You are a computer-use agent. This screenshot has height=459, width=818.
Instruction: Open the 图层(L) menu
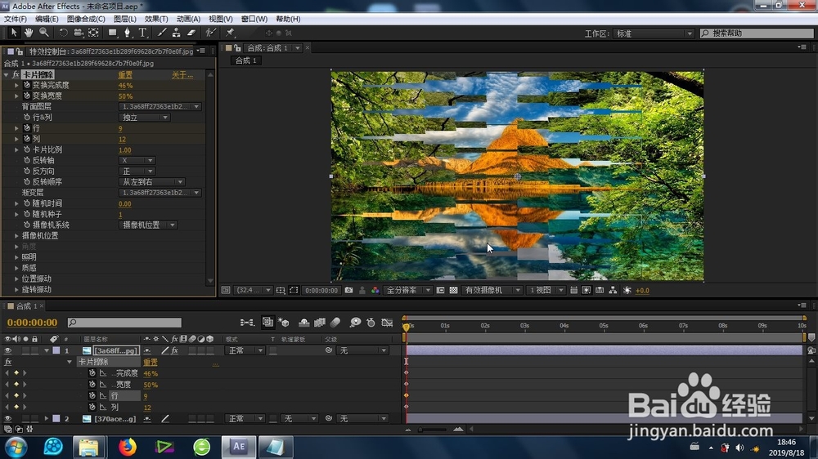pyautogui.click(x=124, y=19)
